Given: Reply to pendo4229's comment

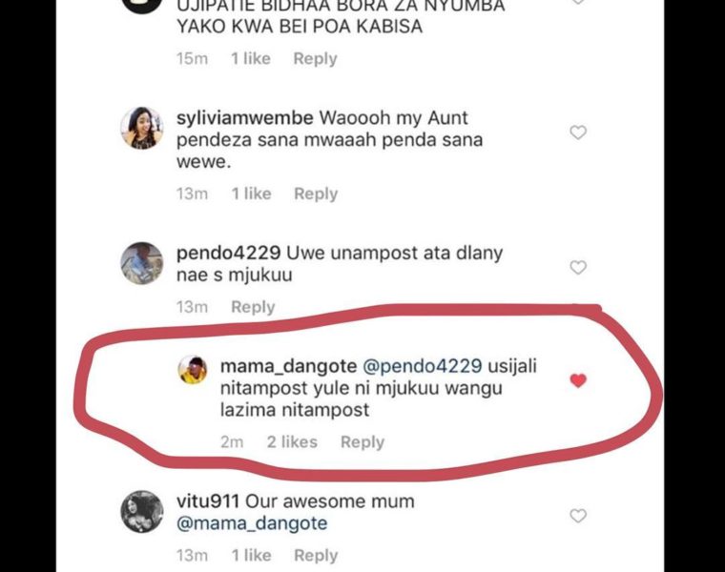Looking at the screenshot, I should point(253,307).
